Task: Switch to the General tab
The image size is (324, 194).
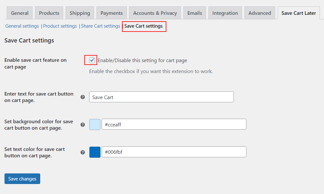Action: pyautogui.click(x=19, y=13)
